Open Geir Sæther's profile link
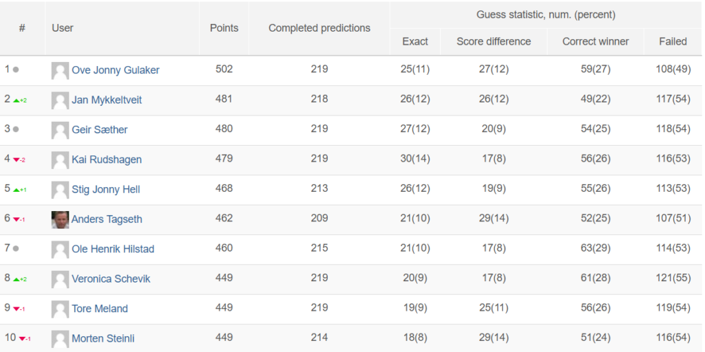The height and width of the screenshot is (352, 705). pyautogui.click(x=99, y=129)
